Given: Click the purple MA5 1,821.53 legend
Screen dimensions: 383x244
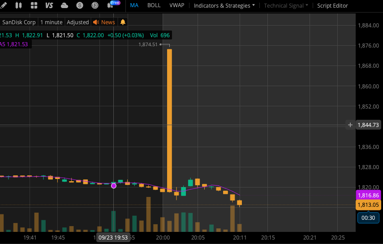Looking at the screenshot, I should coord(14,44).
